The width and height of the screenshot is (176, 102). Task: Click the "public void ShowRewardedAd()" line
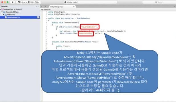[65, 23]
